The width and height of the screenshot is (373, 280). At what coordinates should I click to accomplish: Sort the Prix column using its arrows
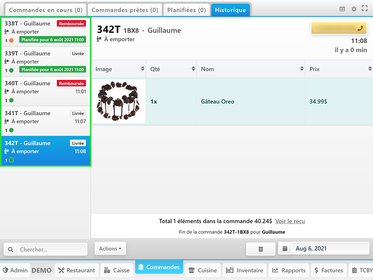click(370, 69)
